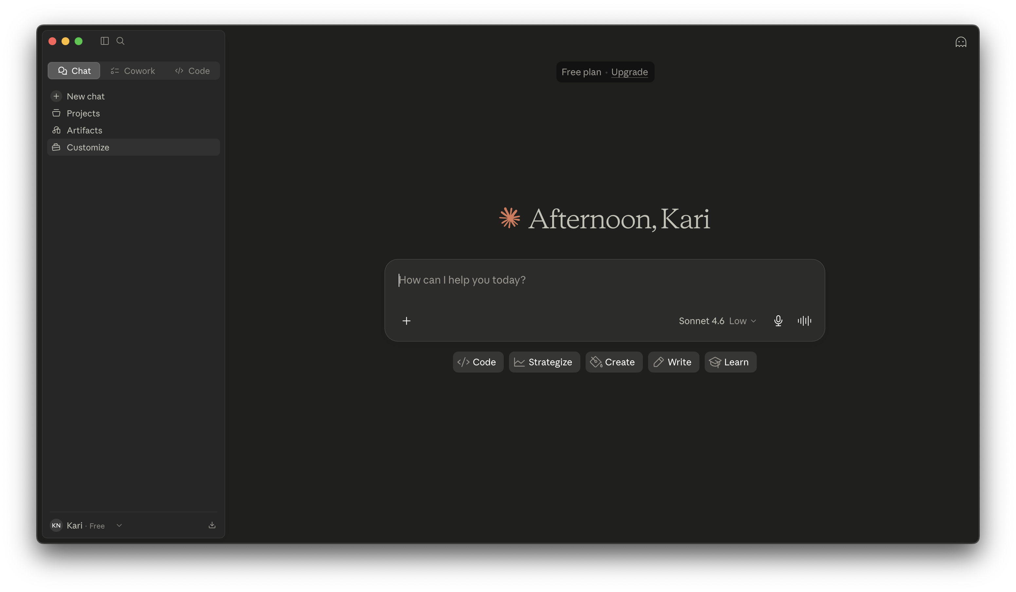Image resolution: width=1016 pixels, height=592 pixels.
Task: Expand the Kari account menu chevron
Action: 119,525
